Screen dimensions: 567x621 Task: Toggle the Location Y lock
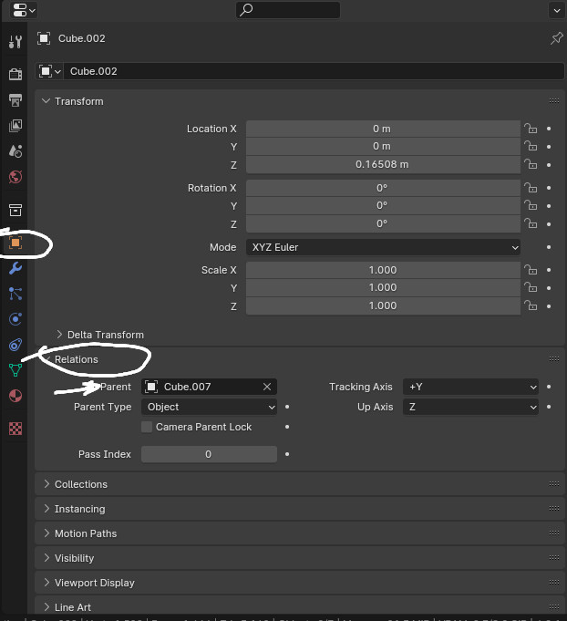[x=531, y=147]
